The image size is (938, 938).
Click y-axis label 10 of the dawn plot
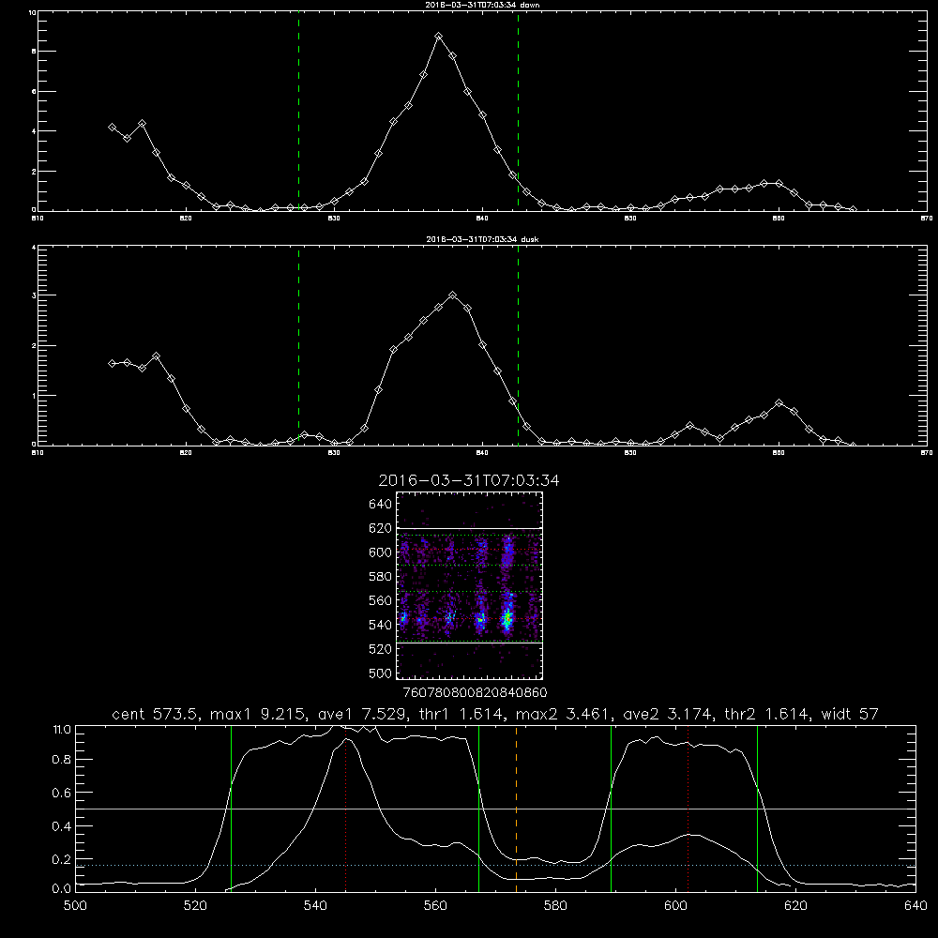(x=32, y=12)
